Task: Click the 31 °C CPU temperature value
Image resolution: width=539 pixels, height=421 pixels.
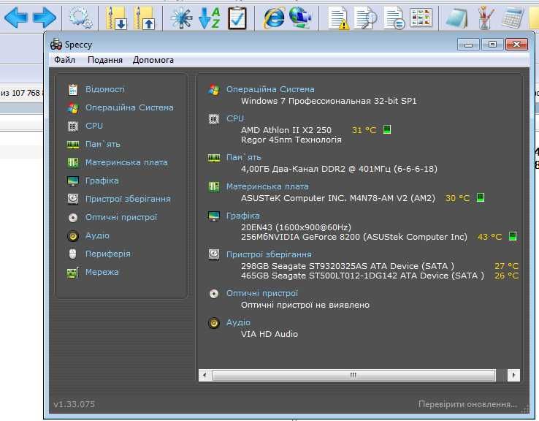Action: tap(364, 130)
